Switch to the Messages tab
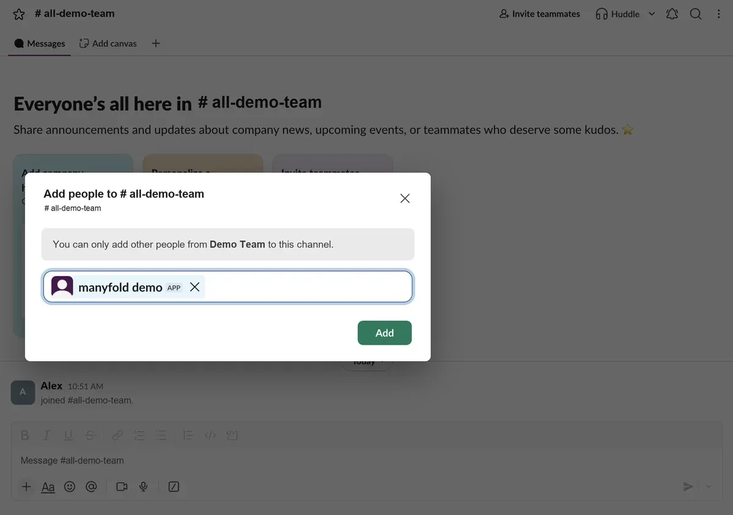The width and height of the screenshot is (733, 515). coord(40,43)
